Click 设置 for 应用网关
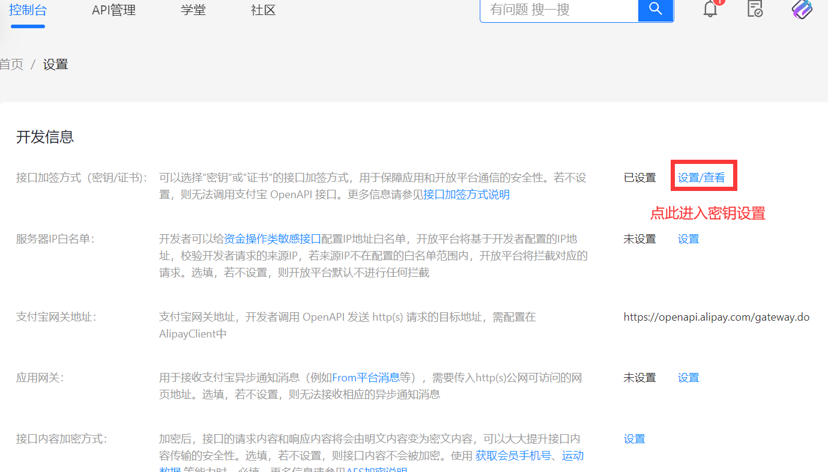Screen dimensions: 828x472 688,378
